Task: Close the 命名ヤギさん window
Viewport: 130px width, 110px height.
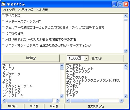Action: [x=126, y=4]
